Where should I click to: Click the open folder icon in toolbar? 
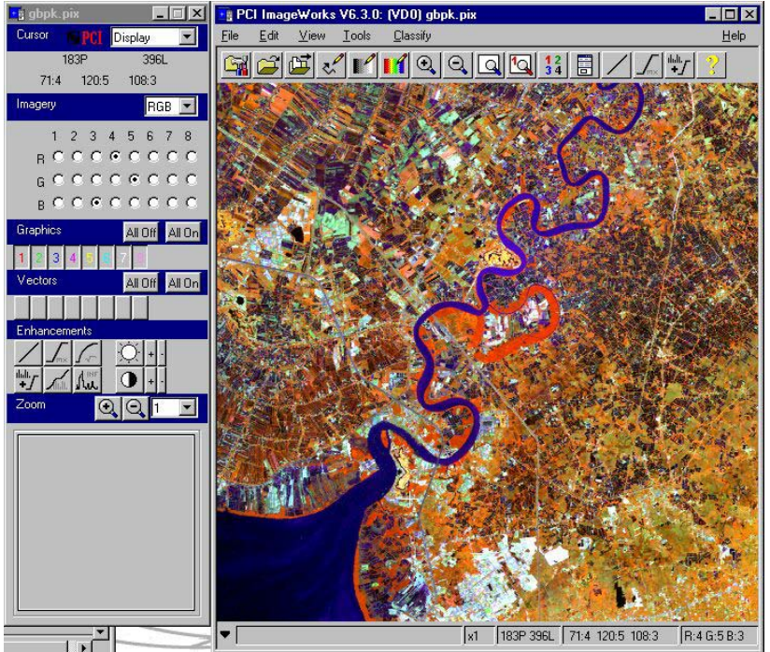point(268,64)
